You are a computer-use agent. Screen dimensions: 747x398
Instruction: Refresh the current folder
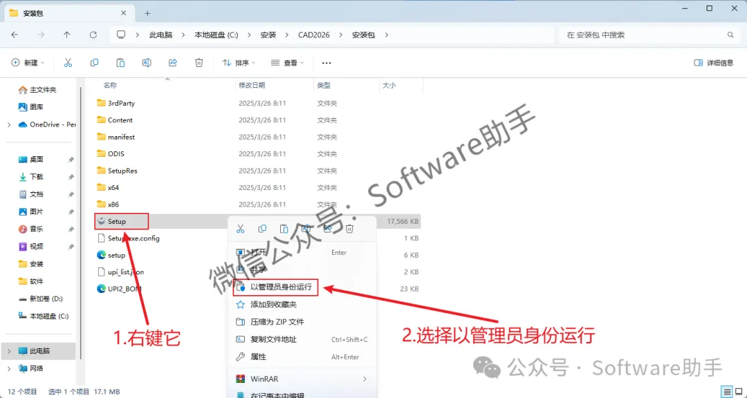tap(93, 35)
